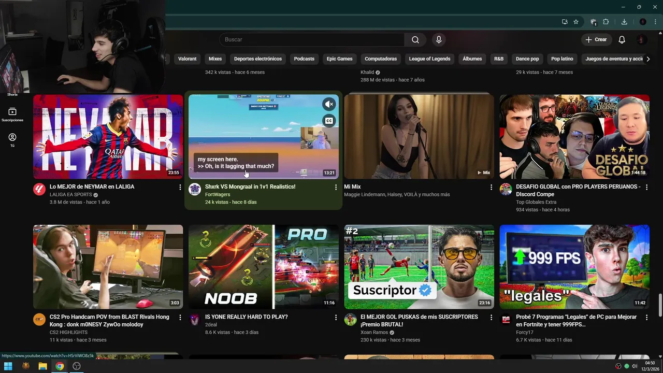The height and width of the screenshot is (373, 663).
Task: Open options for DESAFIO GLOBAL video
Action: click(x=646, y=187)
